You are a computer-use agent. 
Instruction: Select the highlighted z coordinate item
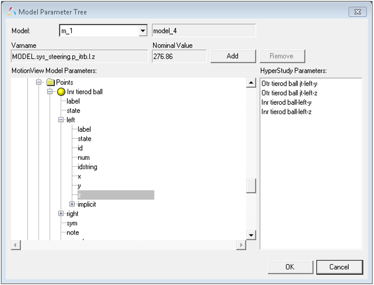[116, 195]
